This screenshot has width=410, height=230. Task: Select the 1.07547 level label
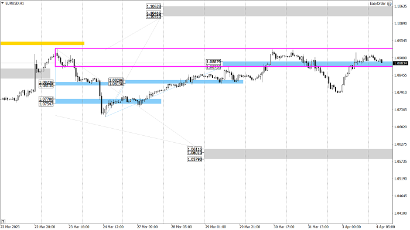click(46, 104)
